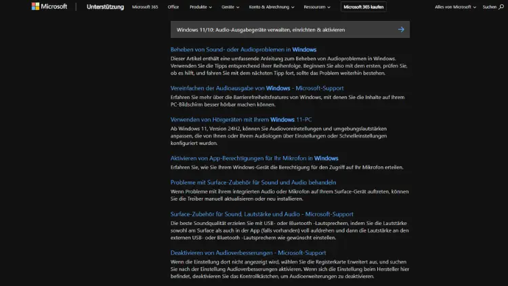
Task: Open the Unterstützung home link
Action: coord(105,7)
